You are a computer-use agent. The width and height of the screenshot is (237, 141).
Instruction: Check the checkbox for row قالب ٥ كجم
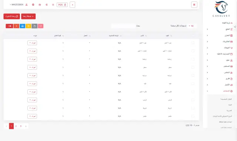click(193, 92)
